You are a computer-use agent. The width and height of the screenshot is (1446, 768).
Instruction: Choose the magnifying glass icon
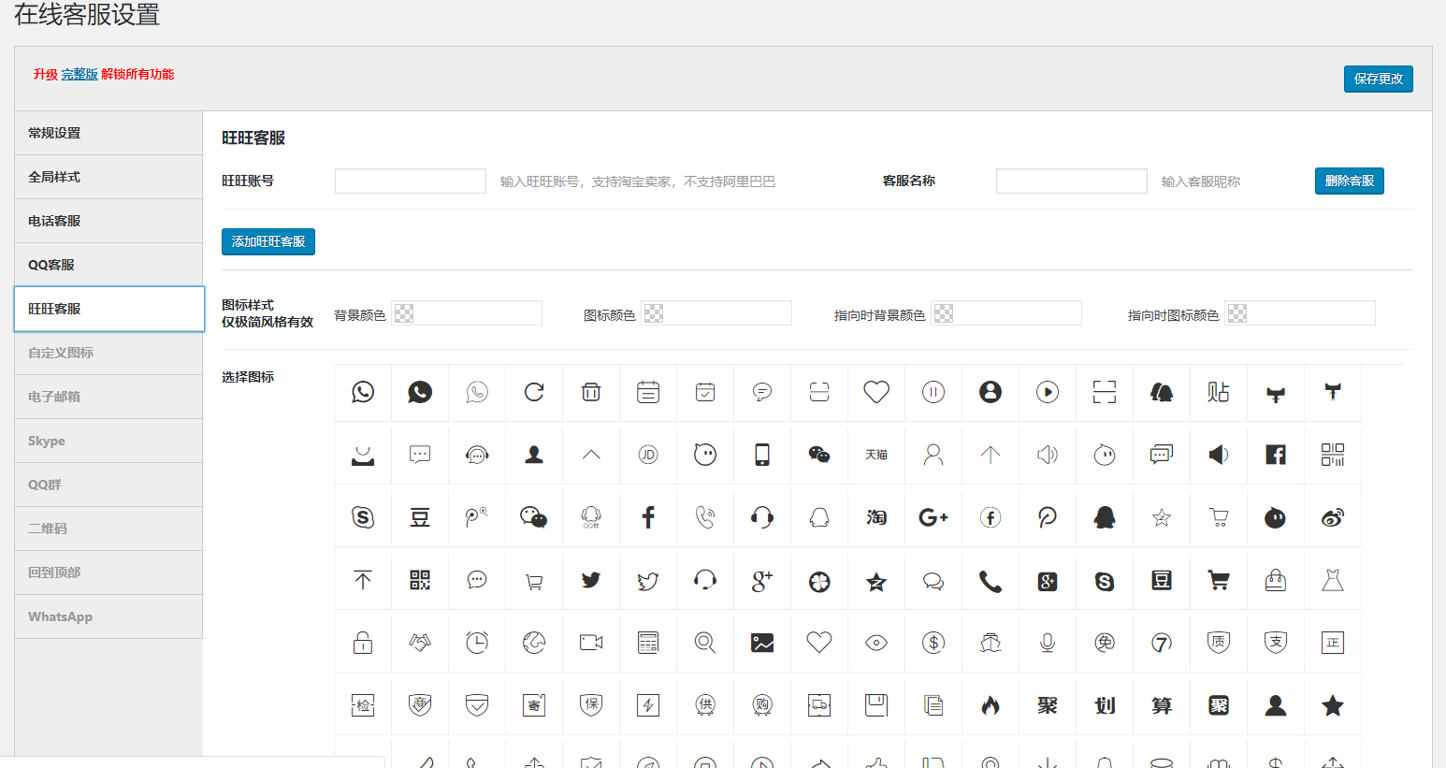tap(705, 643)
